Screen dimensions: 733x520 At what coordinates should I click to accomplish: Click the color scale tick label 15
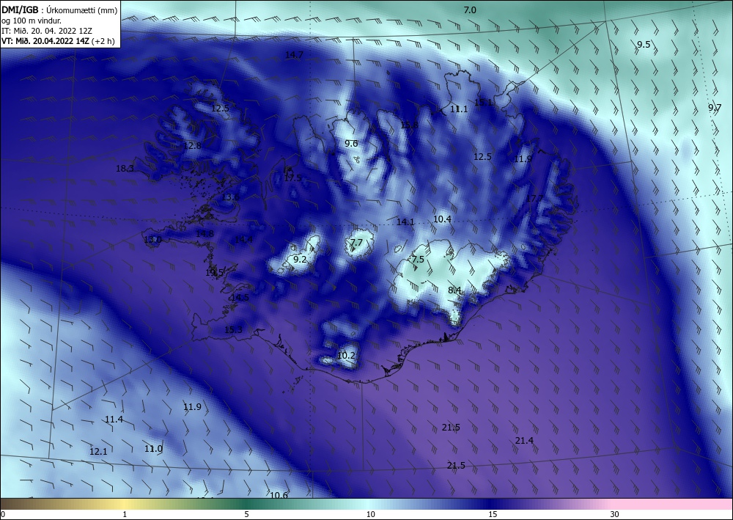click(x=493, y=515)
